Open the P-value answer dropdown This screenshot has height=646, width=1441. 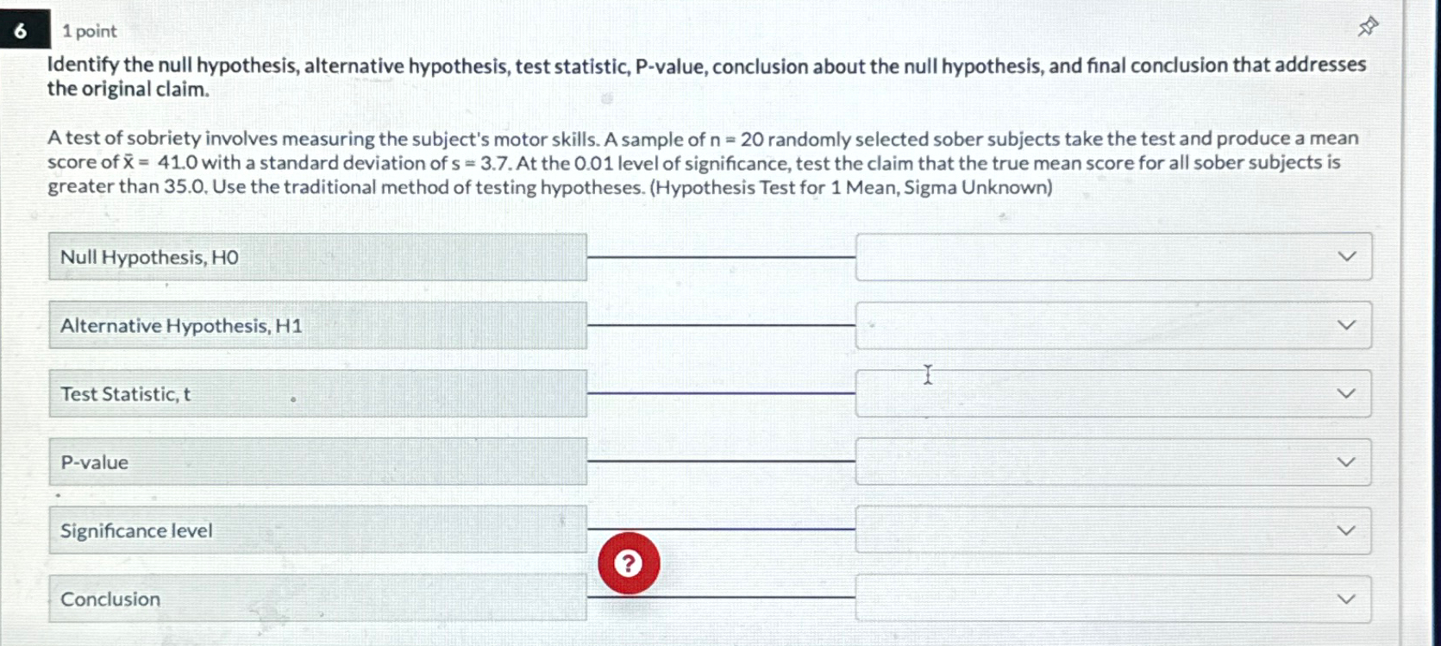1347,461
